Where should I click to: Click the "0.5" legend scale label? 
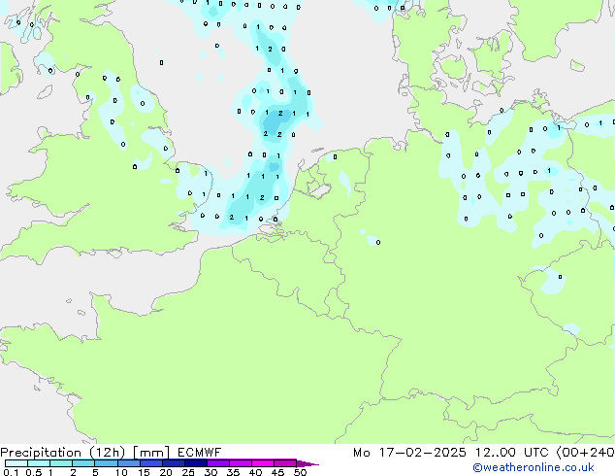pyautogui.click(x=34, y=472)
